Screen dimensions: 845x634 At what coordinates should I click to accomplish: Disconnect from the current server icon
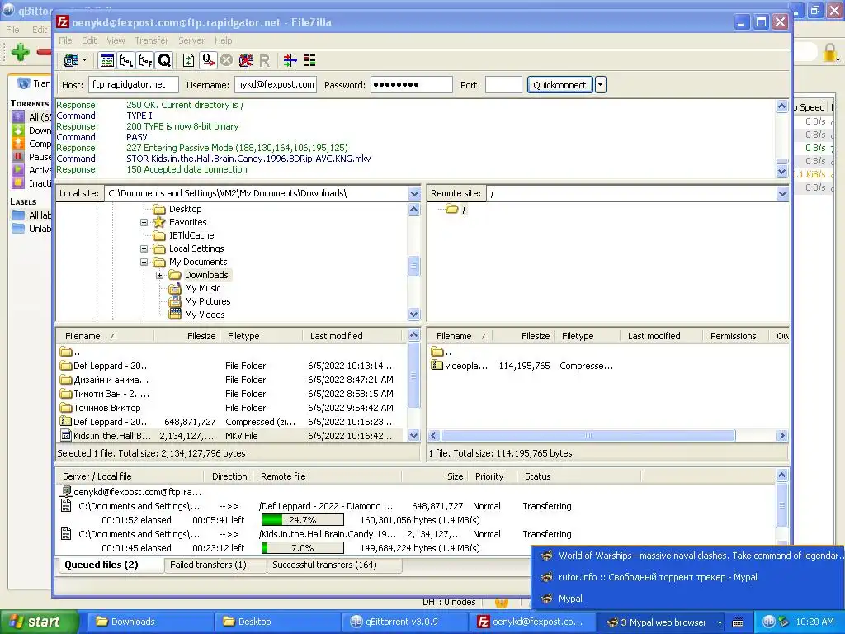point(246,60)
